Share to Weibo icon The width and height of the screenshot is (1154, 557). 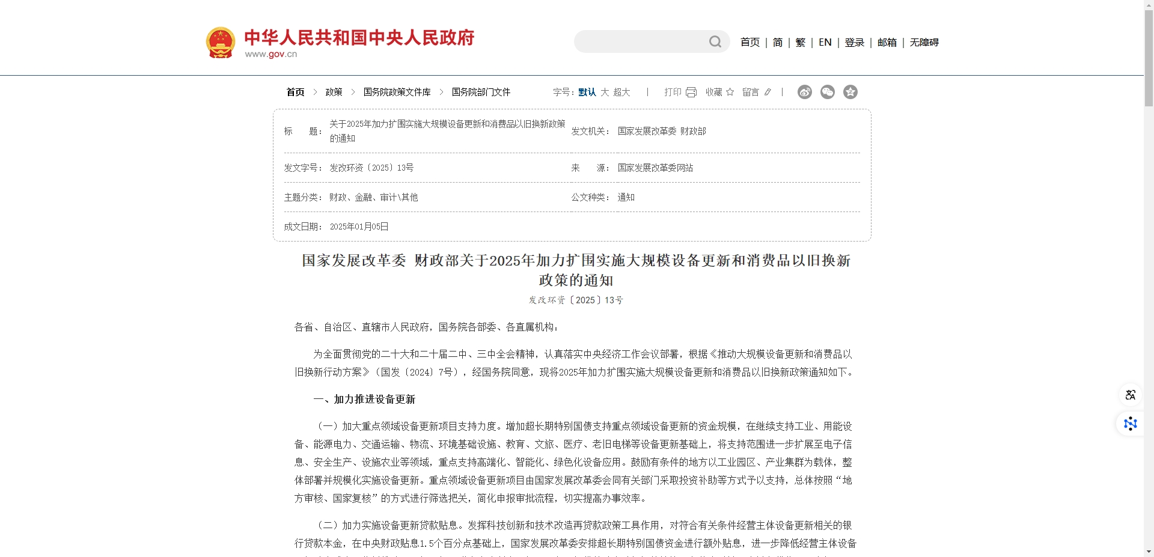[805, 92]
